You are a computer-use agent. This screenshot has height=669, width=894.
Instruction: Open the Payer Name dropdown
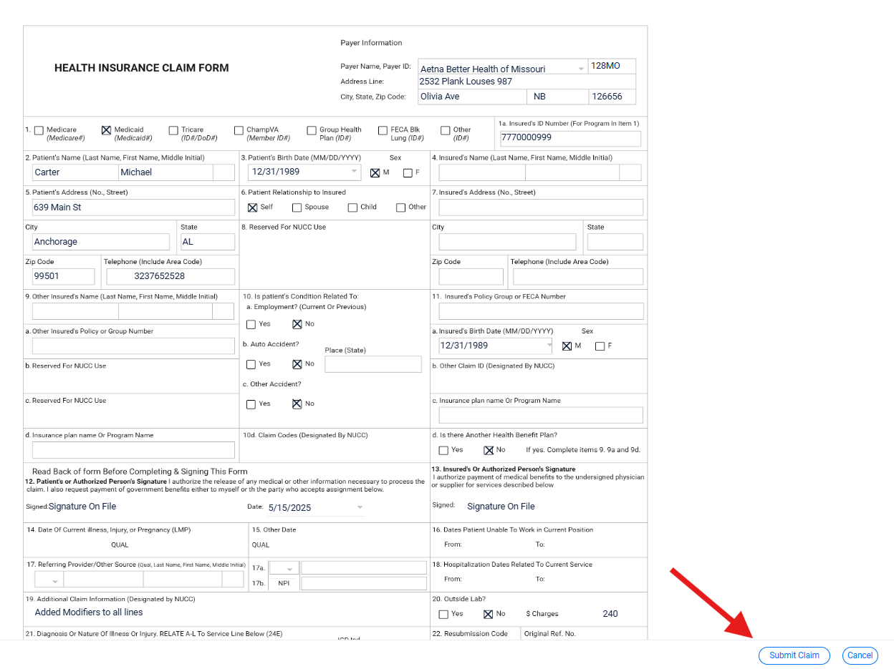click(581, 69)
